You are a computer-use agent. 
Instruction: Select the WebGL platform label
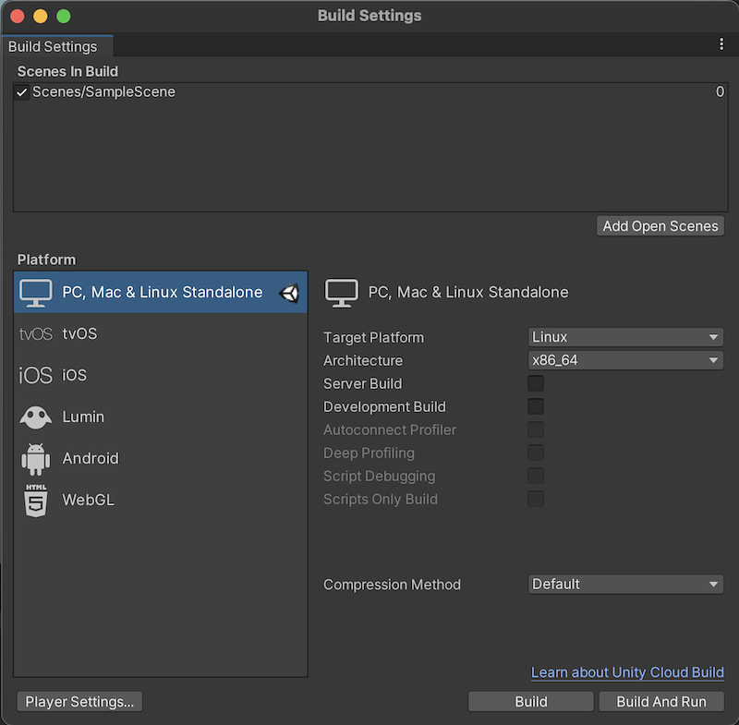pos(88,500)
